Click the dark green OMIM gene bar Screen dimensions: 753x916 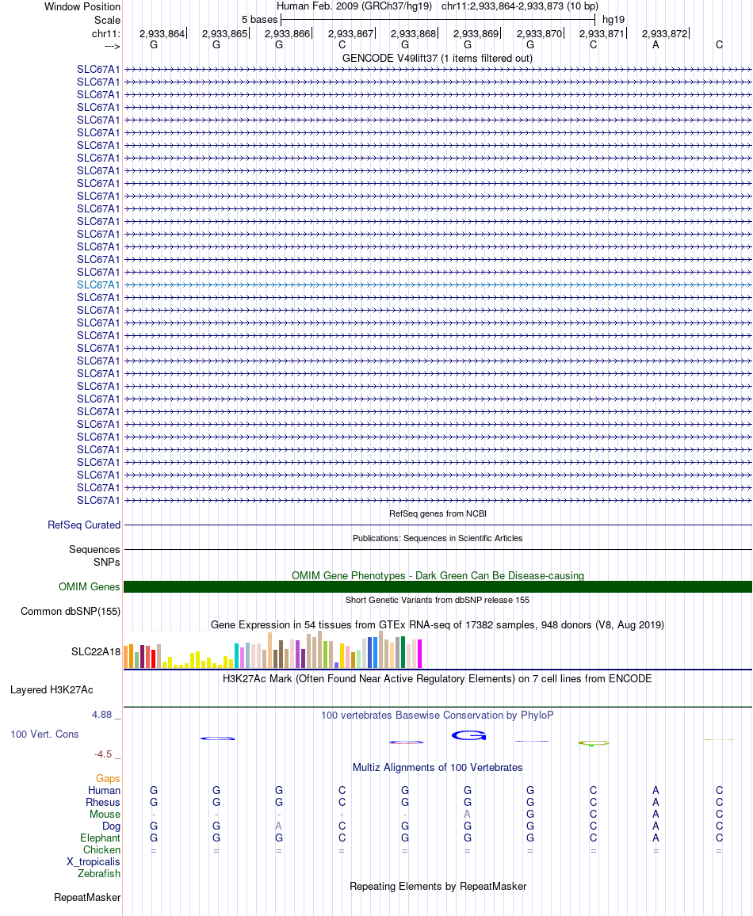click(438, 586)
